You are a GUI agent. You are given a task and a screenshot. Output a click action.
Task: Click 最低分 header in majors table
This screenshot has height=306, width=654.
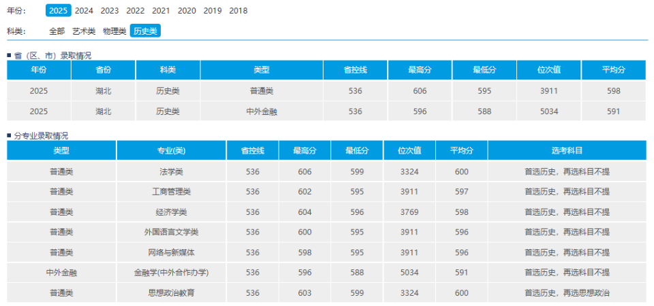pyautogui.click(x=357, y=150)
